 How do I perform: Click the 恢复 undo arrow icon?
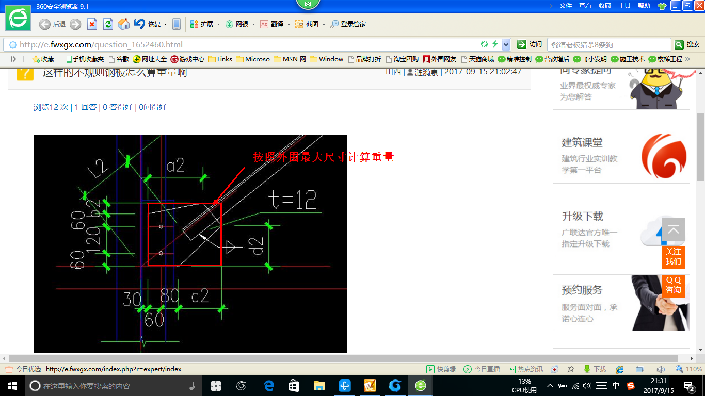[139, 24]
